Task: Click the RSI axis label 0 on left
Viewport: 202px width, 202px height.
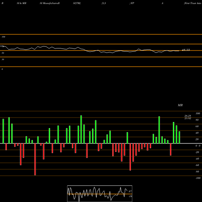Action: pyautogui.click(x=2, y=69)
